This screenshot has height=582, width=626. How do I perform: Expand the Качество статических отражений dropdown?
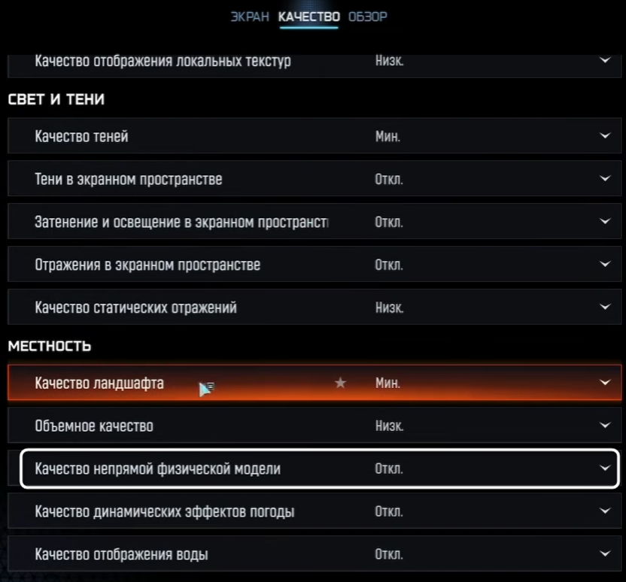[x=606, y=307]
